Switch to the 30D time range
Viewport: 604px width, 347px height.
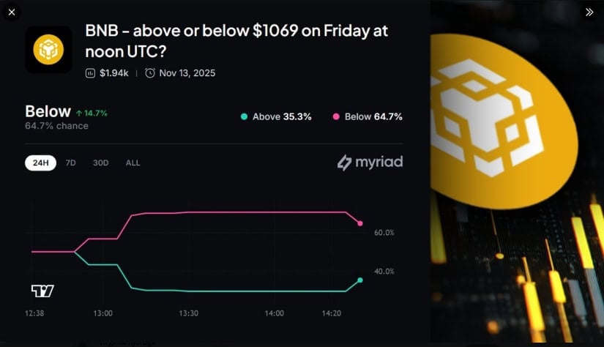[100, 163]
